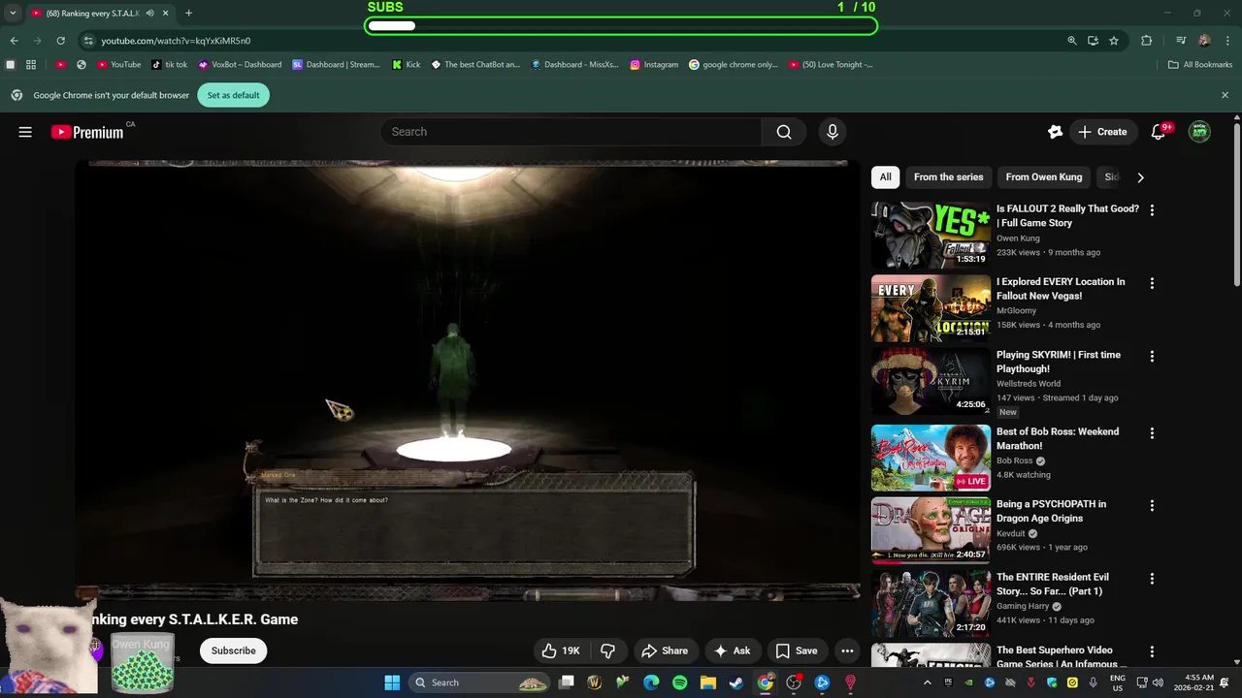This screenshot has height=698, width=1242.
Task: Open the tik tok bookmark
Action: (170, 65)
